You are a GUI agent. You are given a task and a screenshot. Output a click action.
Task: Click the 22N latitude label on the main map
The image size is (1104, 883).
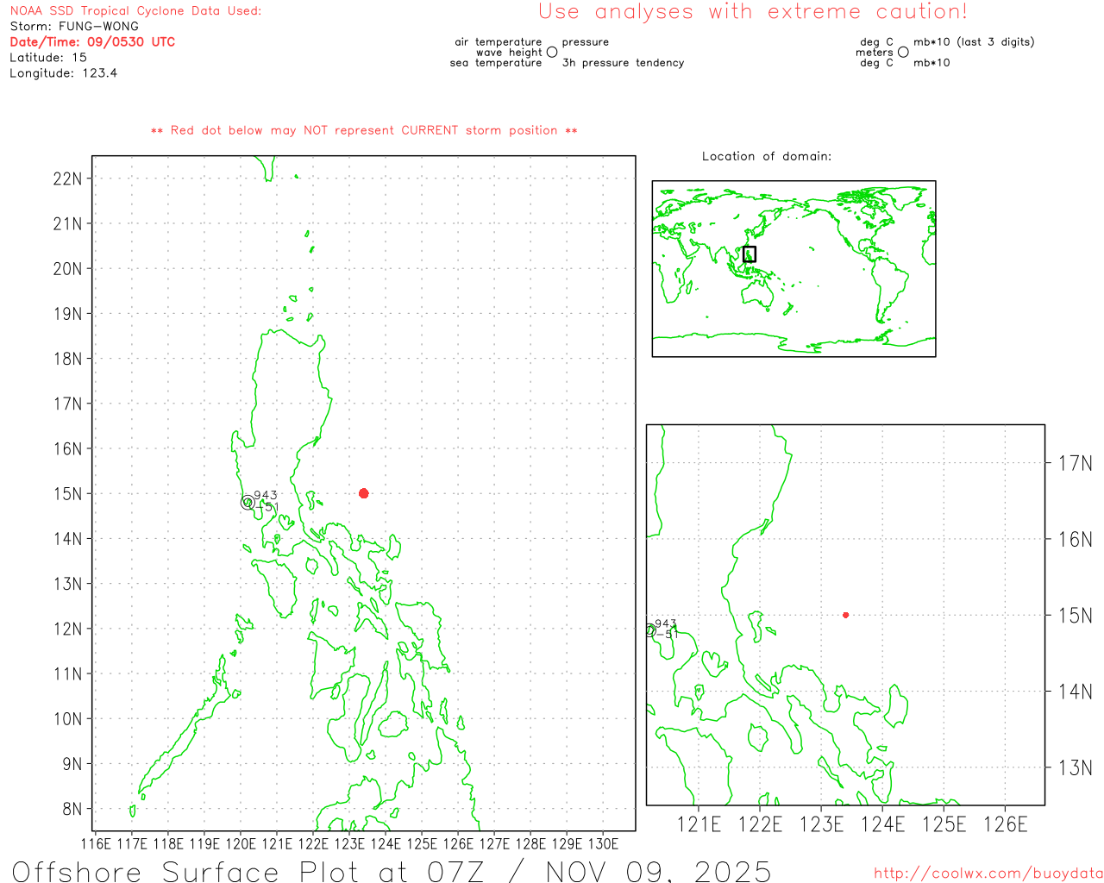67,178
